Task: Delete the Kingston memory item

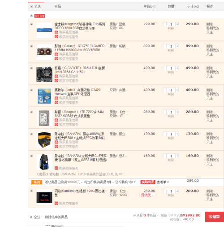Action: point(210,24)
